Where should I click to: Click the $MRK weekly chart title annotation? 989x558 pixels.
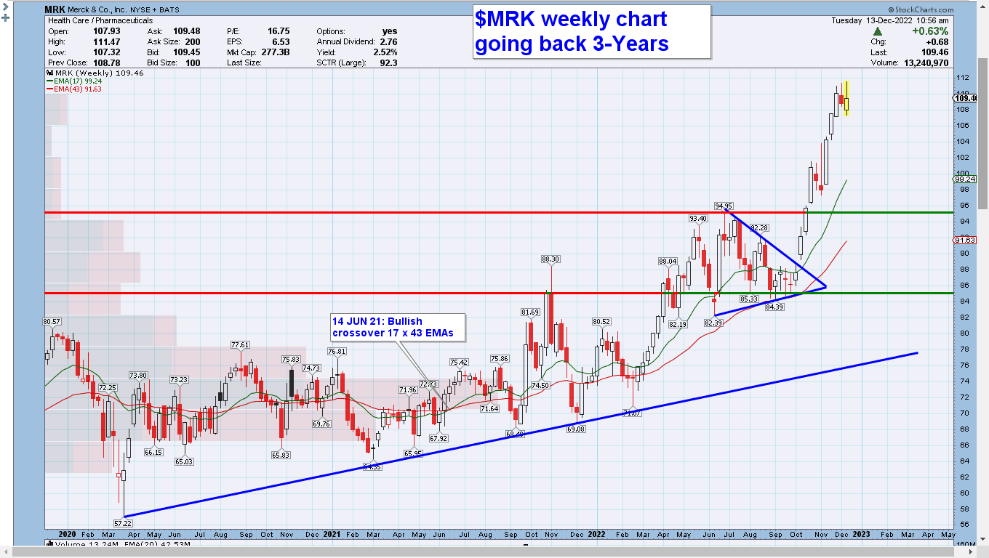click(x=591, y=31)
